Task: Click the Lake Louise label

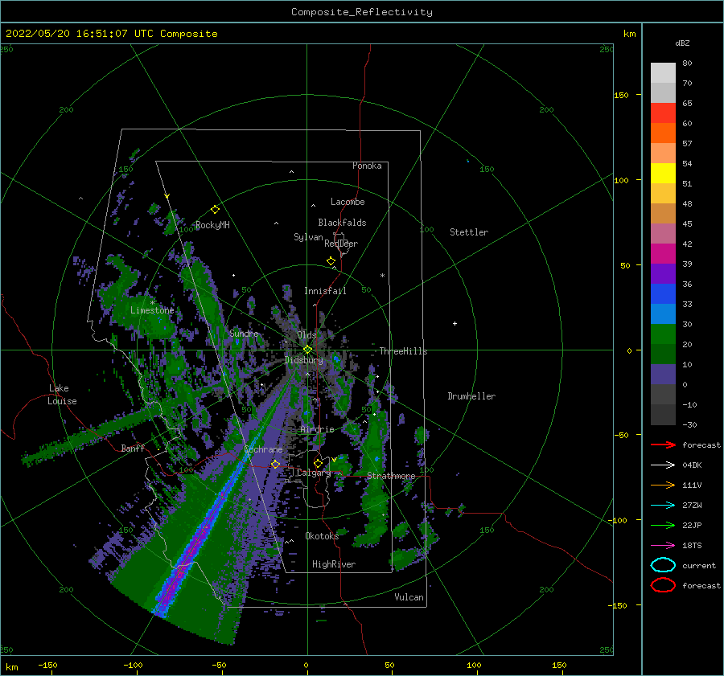Action: (62, 395)
